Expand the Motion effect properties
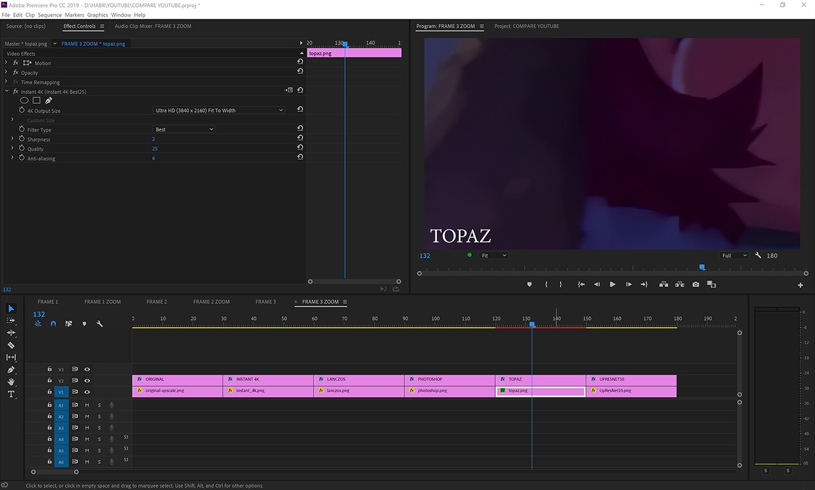The width and height of the screenshot is (815, 490). click(x=6, y=62)
